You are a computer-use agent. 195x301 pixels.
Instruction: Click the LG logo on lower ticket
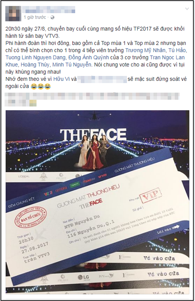tap(83, 277)
